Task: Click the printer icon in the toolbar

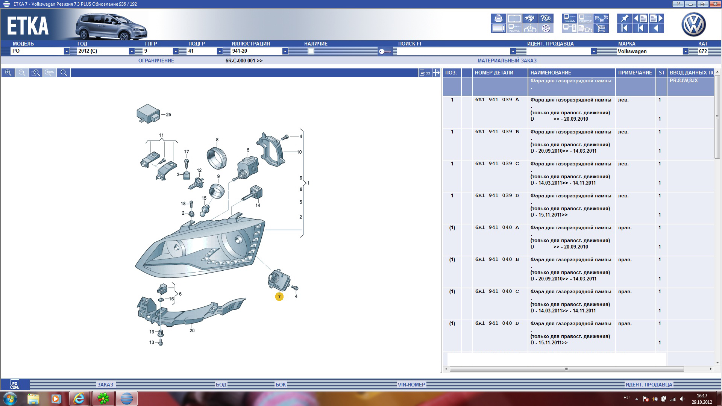Action: tap(499, 18)
